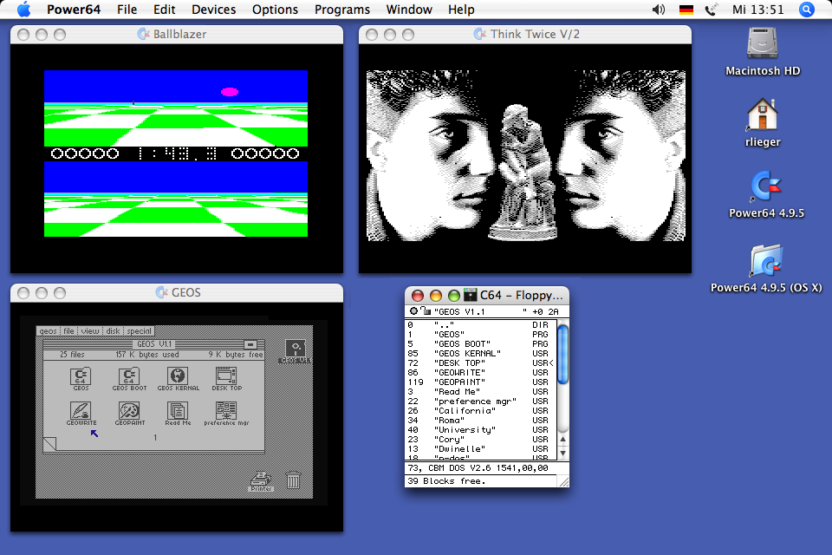832x555 pixels.
Task: Open the Help menu
Action: click(460, 10)
